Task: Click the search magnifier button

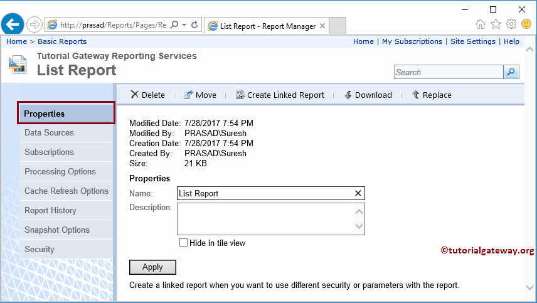Action: click(511, 72)
